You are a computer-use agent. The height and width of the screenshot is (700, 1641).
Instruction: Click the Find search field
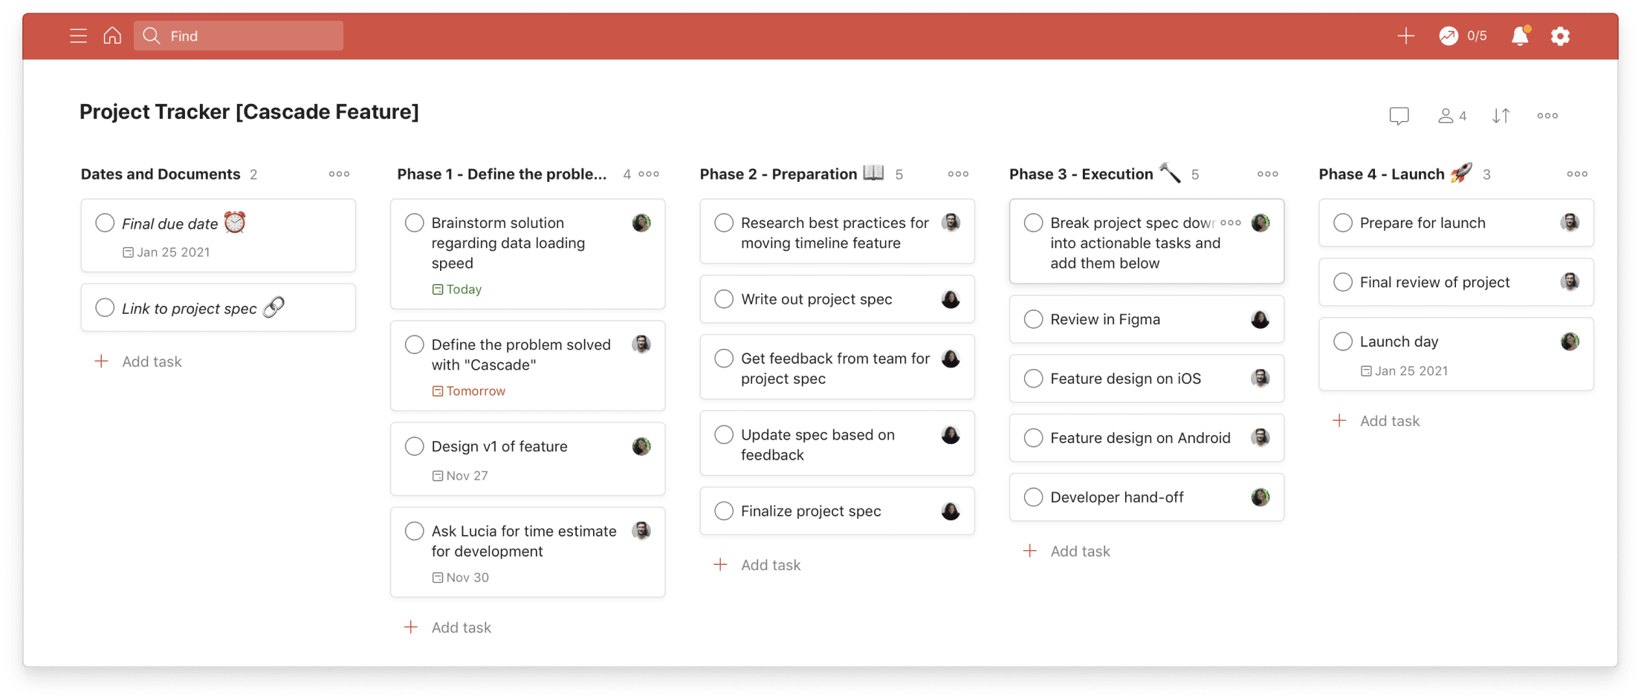point(238,35)
